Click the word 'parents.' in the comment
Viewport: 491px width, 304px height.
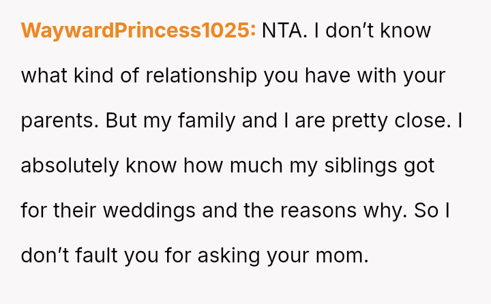60,121
